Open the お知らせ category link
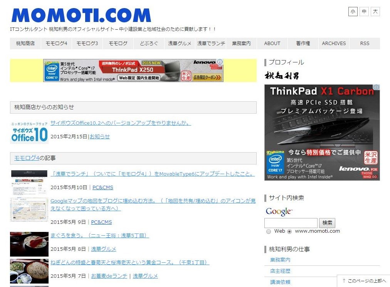 (99, 136)
